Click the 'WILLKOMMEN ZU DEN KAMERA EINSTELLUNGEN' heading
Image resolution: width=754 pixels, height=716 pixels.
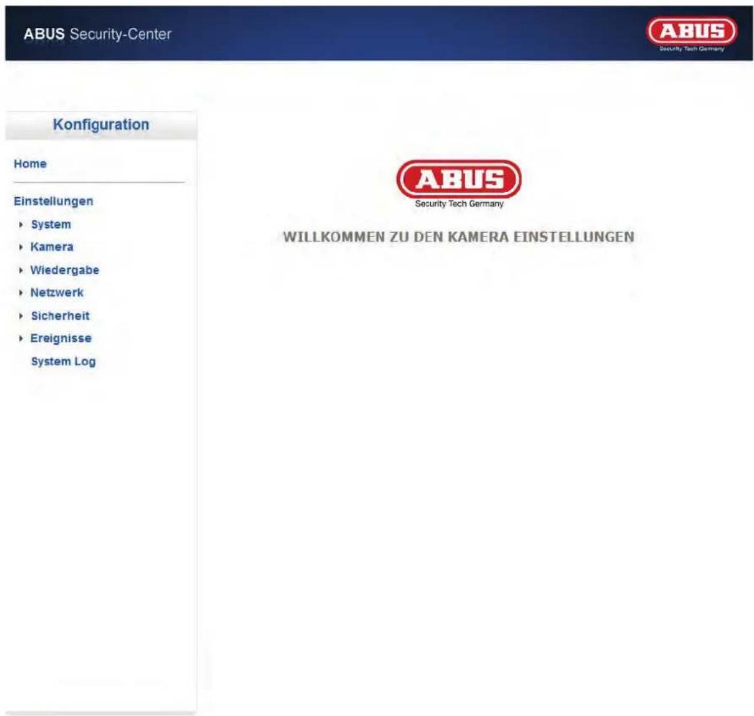[459, 237]
